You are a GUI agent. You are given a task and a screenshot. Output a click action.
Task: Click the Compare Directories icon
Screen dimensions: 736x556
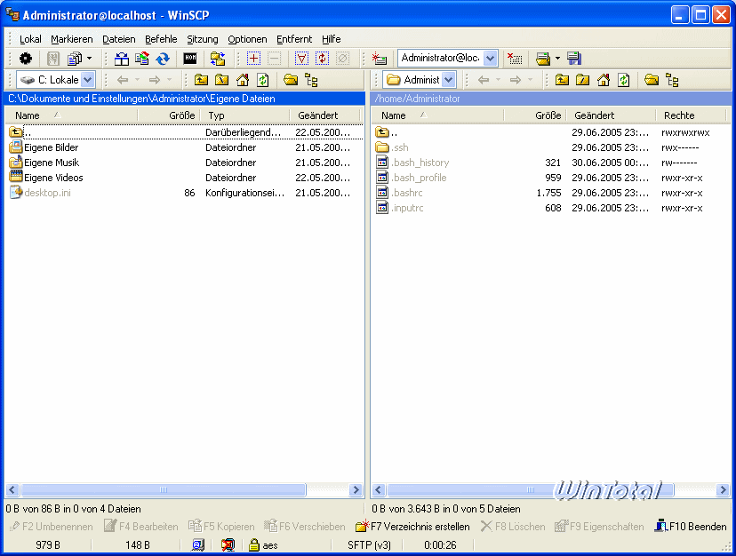[x=122, y=59]
